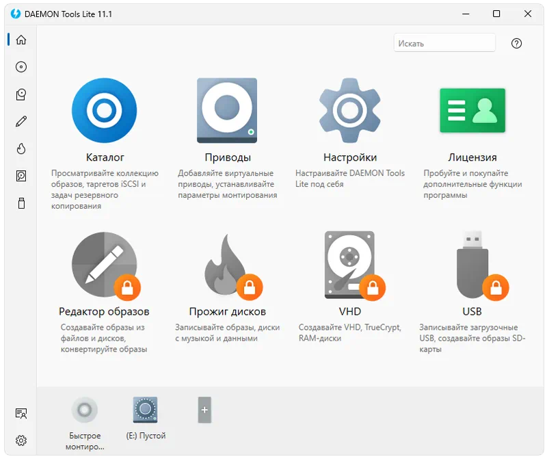Select the (E:) Пустой virtual drive
Image resolution: width=547 pixels, height=461 pixels.
146,410
